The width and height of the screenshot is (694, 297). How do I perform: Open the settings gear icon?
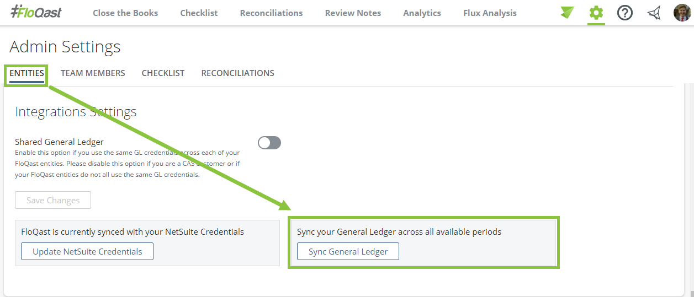tap(596, 12)
